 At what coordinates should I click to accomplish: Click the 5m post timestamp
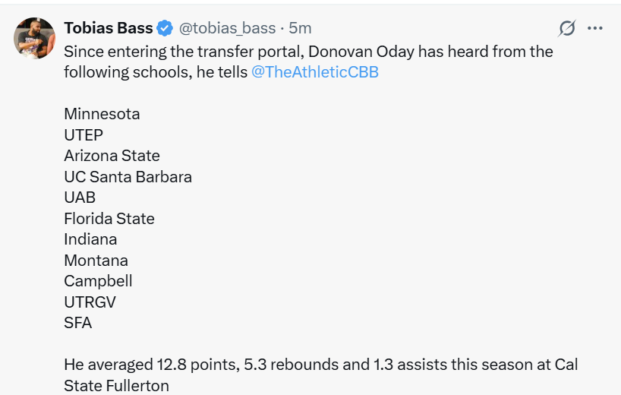pos(300,28)
